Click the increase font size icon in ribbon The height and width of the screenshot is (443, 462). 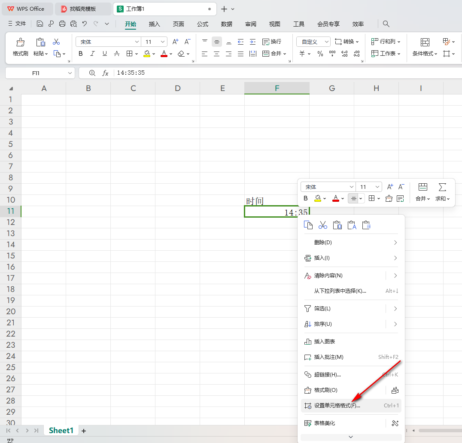175,42
